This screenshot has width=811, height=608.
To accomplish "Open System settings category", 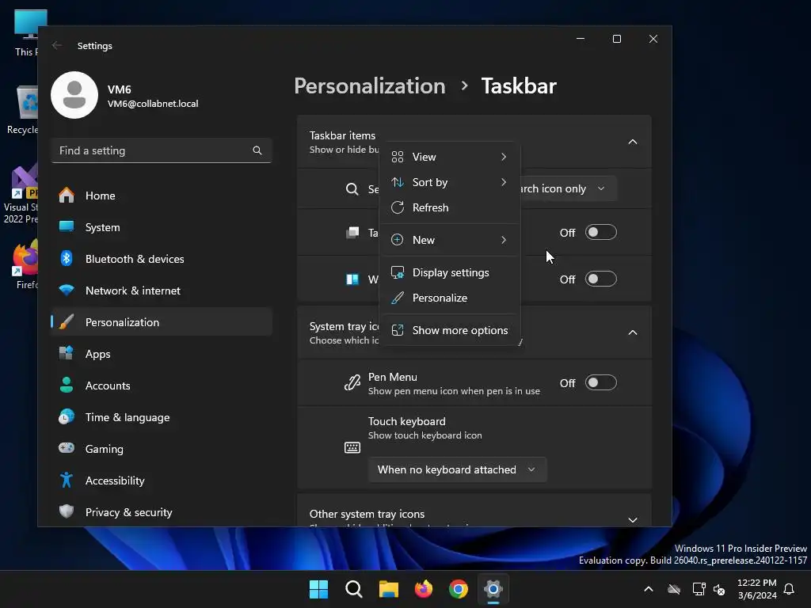I will point(162,227).
